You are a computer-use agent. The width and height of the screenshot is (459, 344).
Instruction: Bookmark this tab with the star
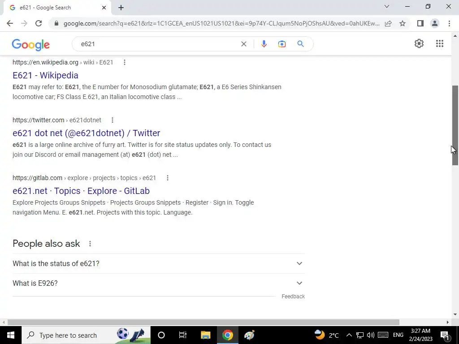point(403,23)
